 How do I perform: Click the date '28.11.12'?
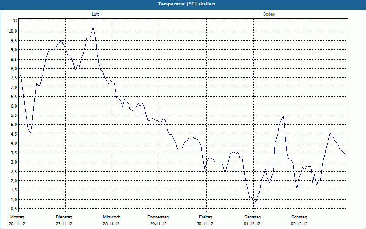click(111, 224)
